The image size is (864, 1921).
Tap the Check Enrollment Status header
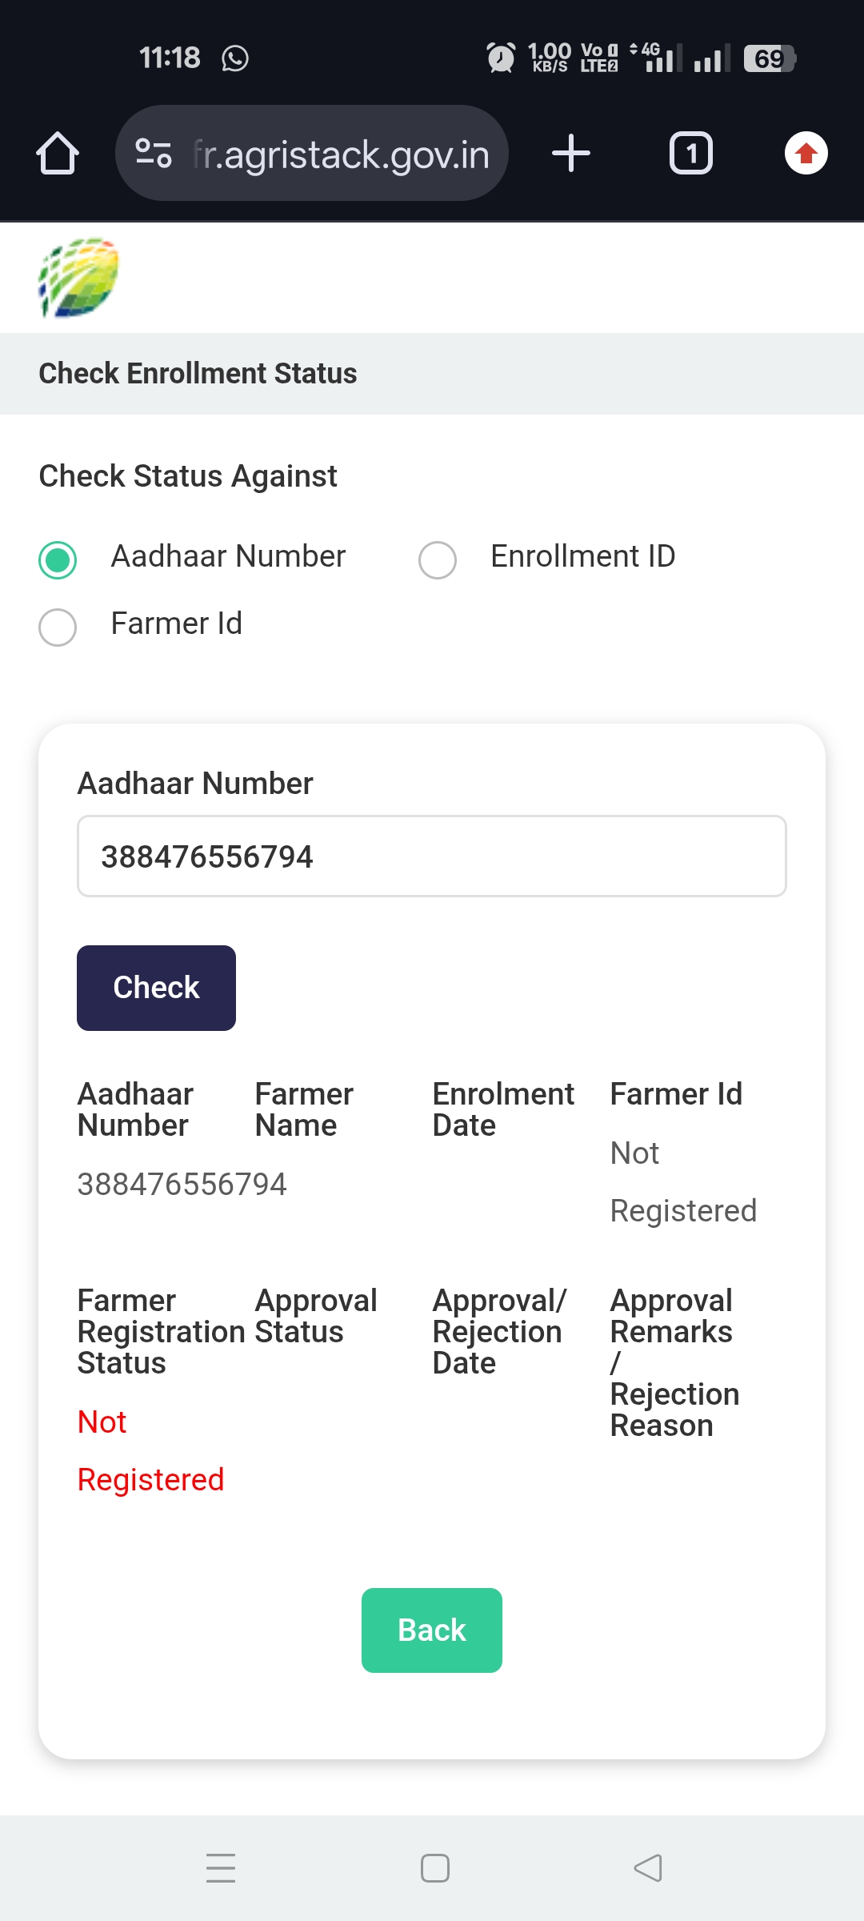pyautogui.click(x=198, y=374)
